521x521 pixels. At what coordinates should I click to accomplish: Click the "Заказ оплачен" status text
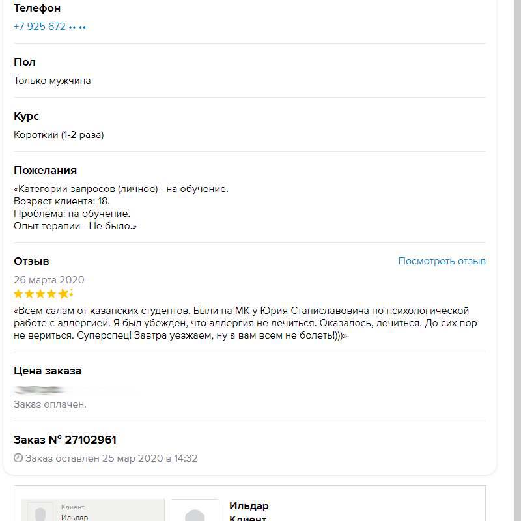point(50,404)
